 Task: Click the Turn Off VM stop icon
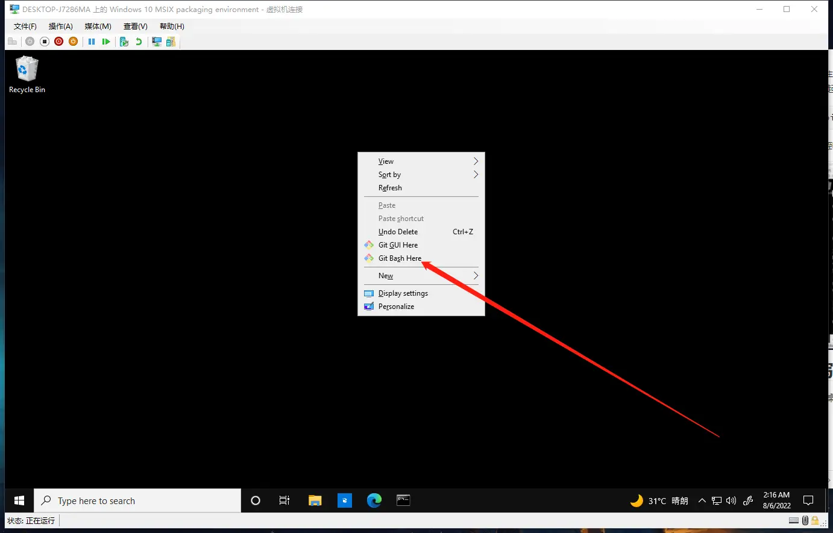[x=45, y=42]
